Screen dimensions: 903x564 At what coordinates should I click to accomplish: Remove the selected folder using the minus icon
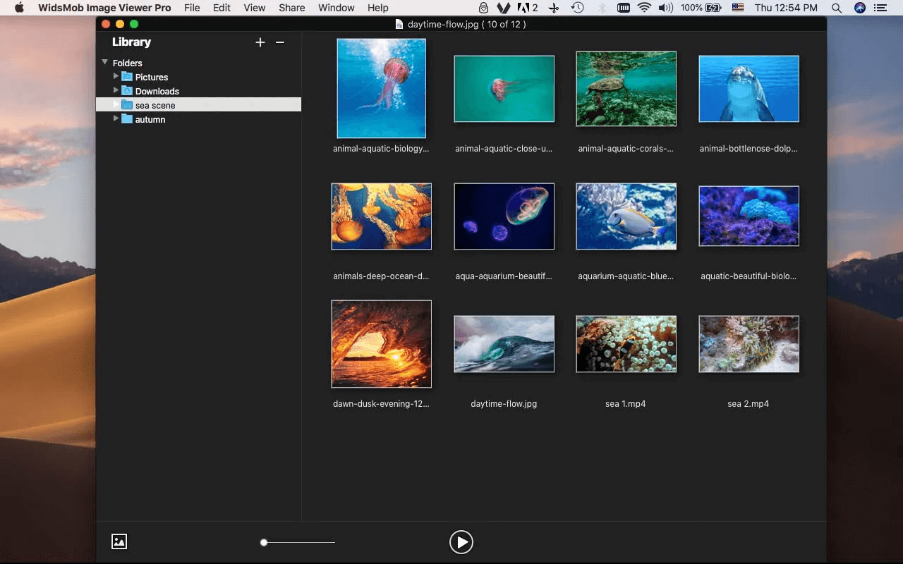(280, 42)
